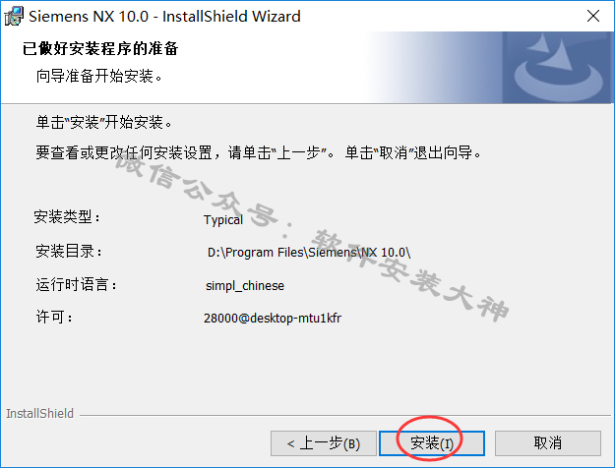Close the InstallShield Wizard window
Viewport: 615px width, 468px height.
[x=593, y=16]
